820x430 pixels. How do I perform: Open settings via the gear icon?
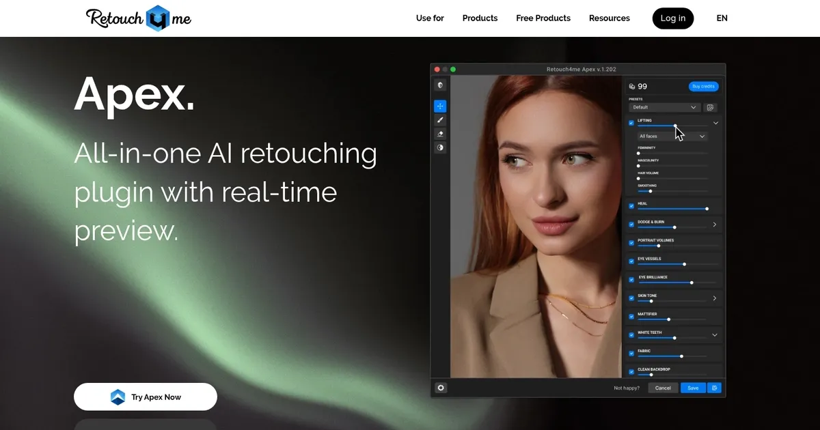click(441, 388)
